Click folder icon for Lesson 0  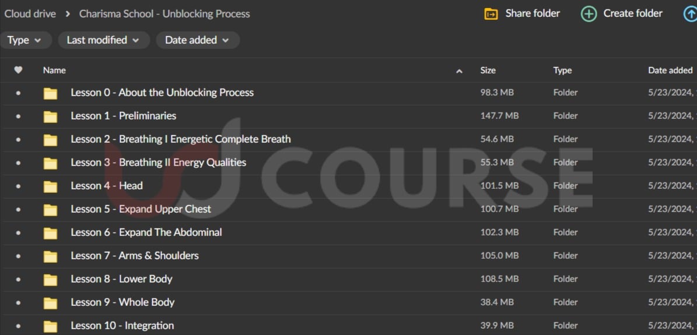(x=51, y=93)
